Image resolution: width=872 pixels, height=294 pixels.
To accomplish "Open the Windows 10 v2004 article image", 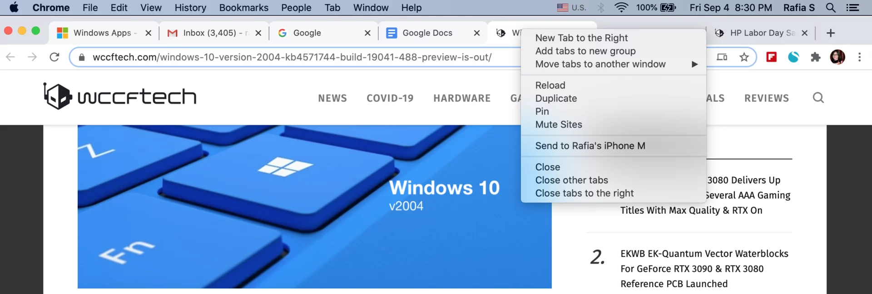I will (314, 207).
